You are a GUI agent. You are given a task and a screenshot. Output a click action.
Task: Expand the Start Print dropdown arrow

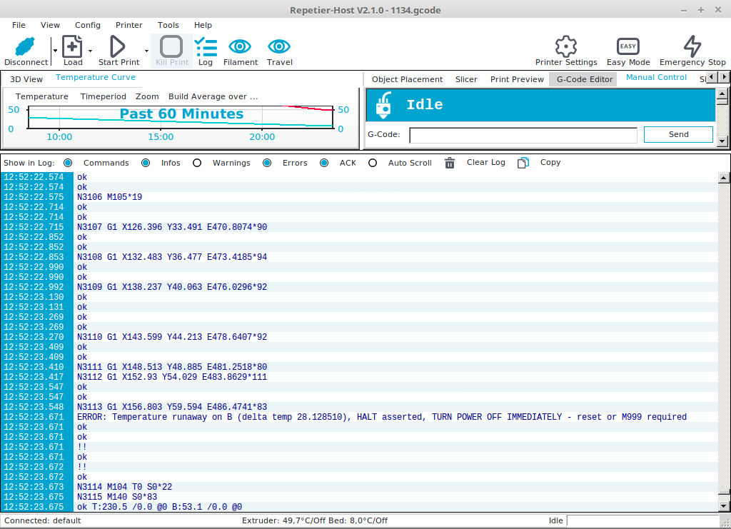(x=146, y=51)
